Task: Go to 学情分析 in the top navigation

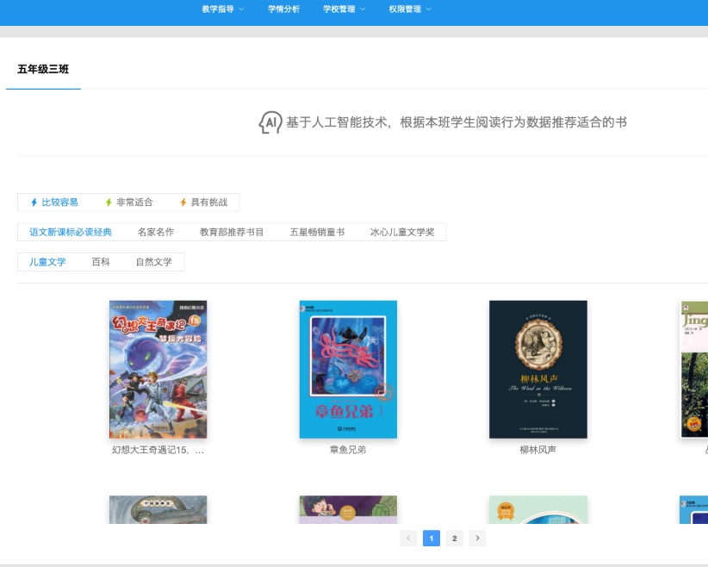Action: pos(283,9)
